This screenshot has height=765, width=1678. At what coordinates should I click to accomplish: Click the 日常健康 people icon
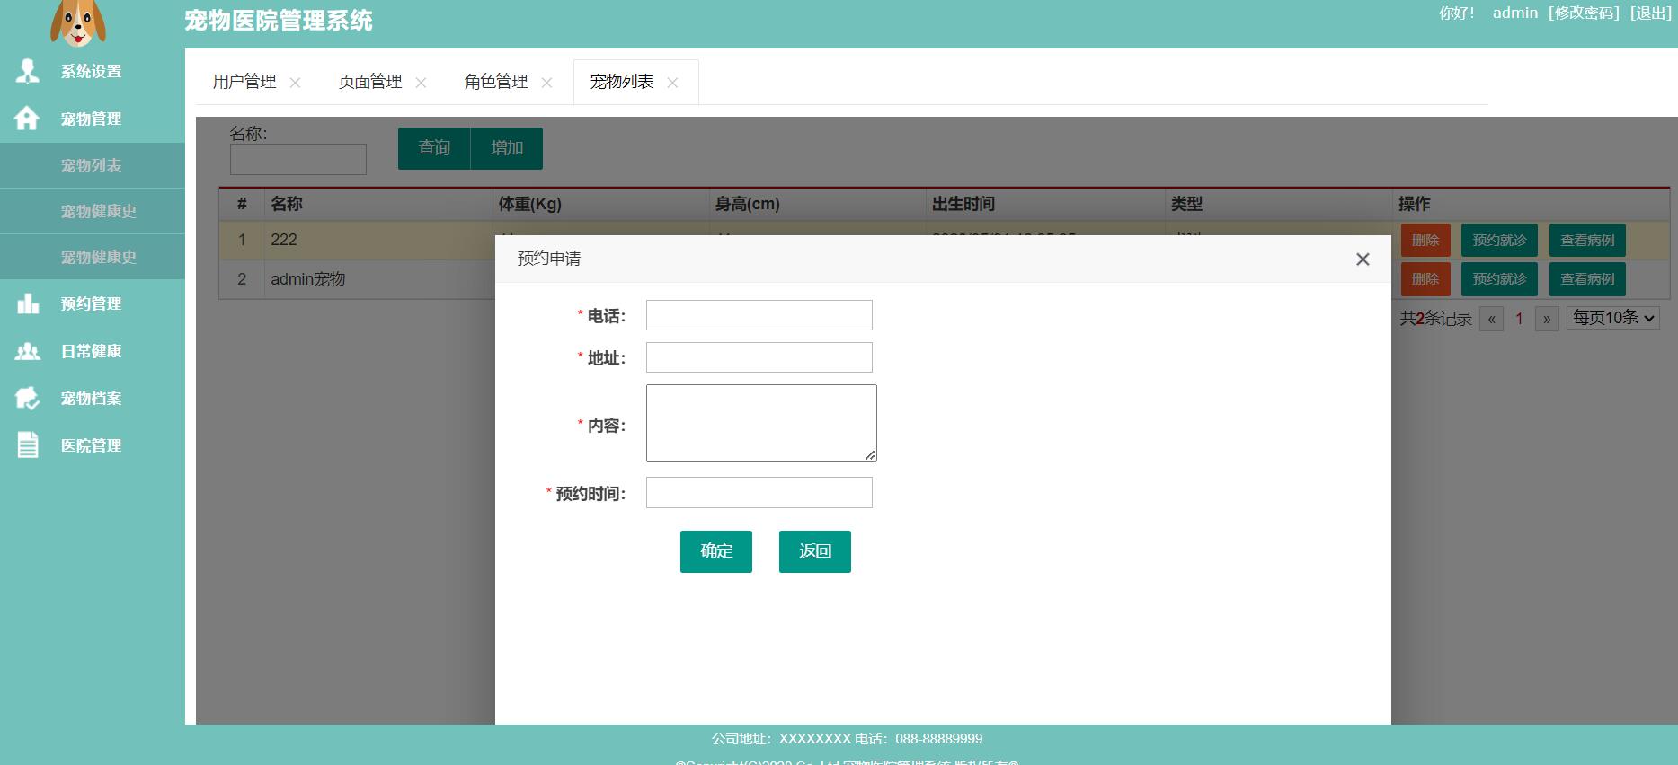pos(28,351)
